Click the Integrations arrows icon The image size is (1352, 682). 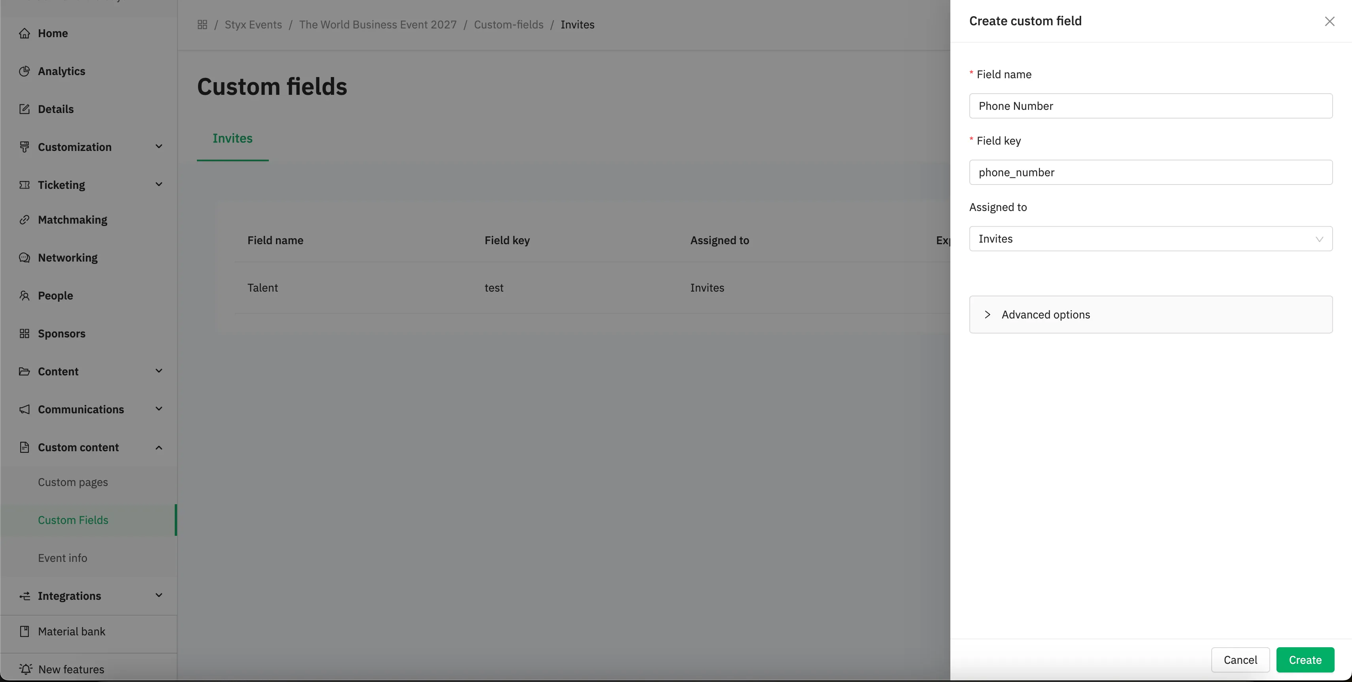pyautogui.click(x=24, y=596)
